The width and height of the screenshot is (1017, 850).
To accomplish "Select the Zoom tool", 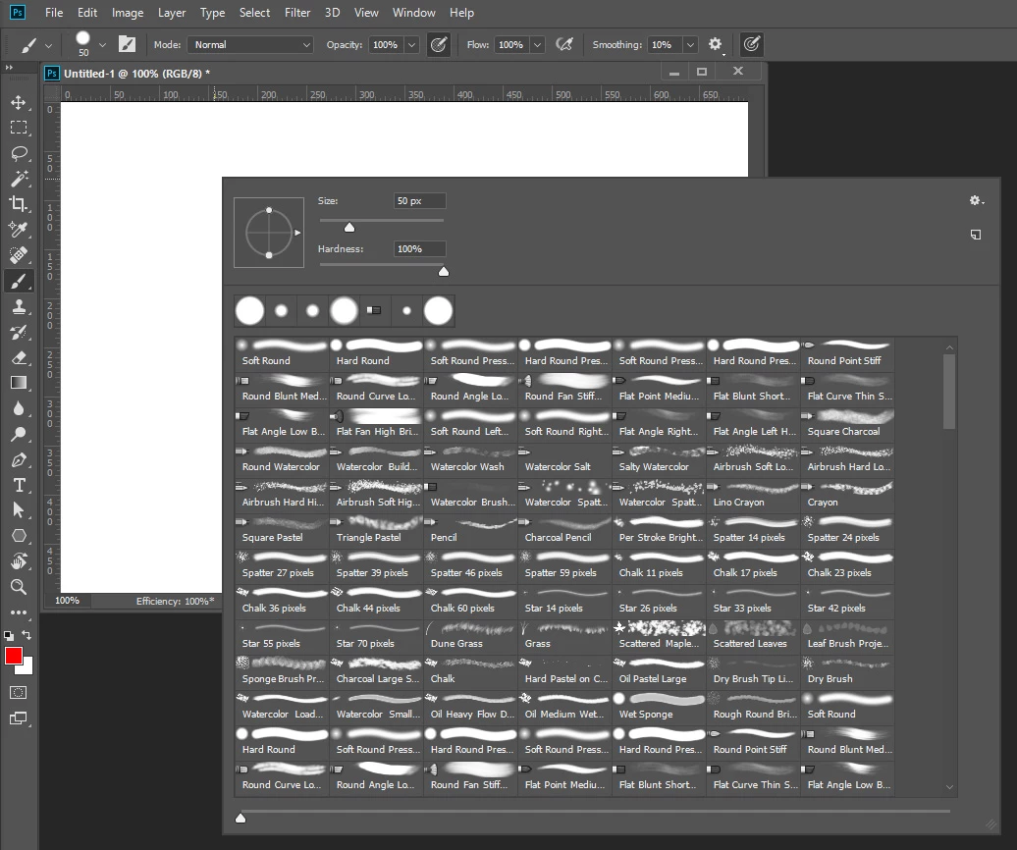I will tap(19, 587).
